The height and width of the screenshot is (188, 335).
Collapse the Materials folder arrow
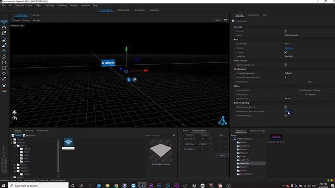tap(12, 143)
